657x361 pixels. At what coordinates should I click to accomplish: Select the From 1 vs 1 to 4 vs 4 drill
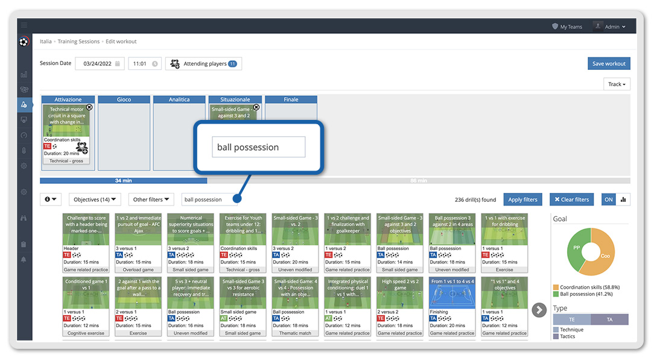pyautogui.click(x=452, y=307)
